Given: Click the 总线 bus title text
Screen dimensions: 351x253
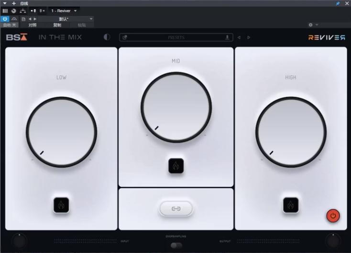Looking at the screenshot, I should 24,3.
